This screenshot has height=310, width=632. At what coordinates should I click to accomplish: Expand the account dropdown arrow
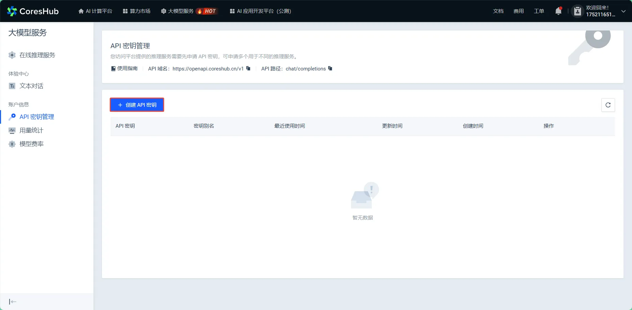[x=624, y=11]
